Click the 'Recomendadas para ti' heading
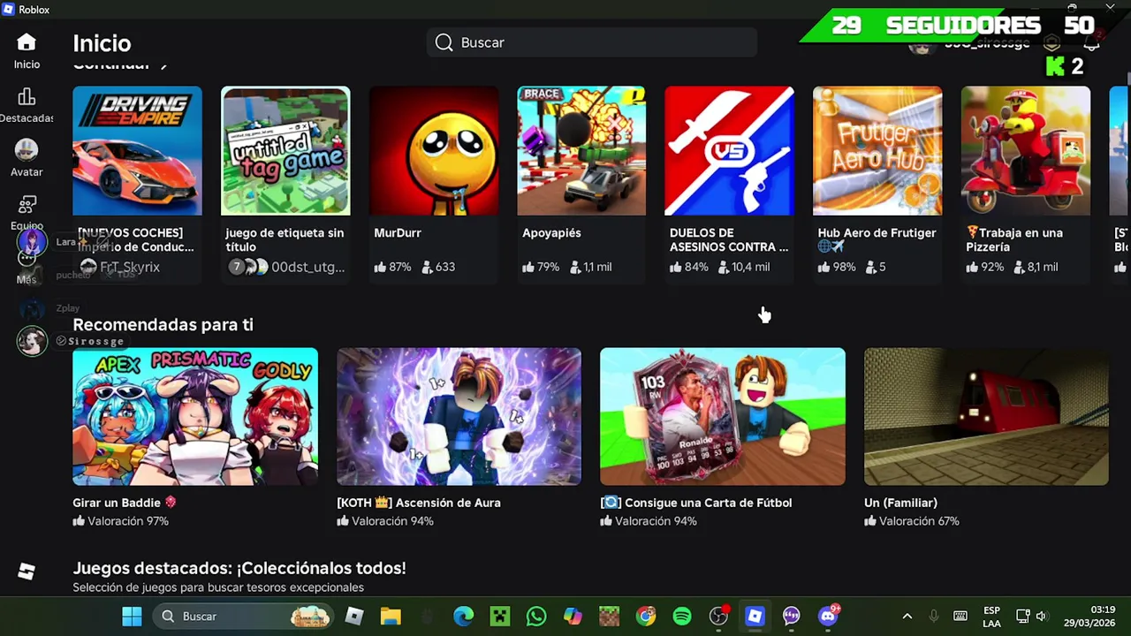Screen dimensions: 1131x636 coord(163,325)
